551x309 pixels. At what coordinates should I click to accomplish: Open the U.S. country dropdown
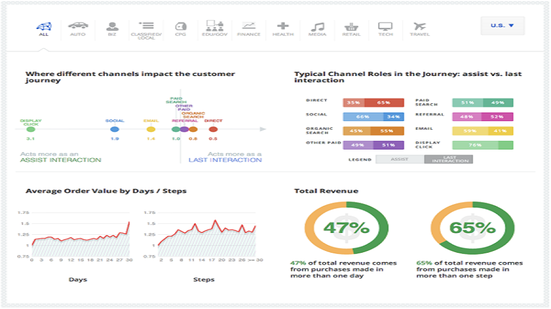[x=503, y=25]
